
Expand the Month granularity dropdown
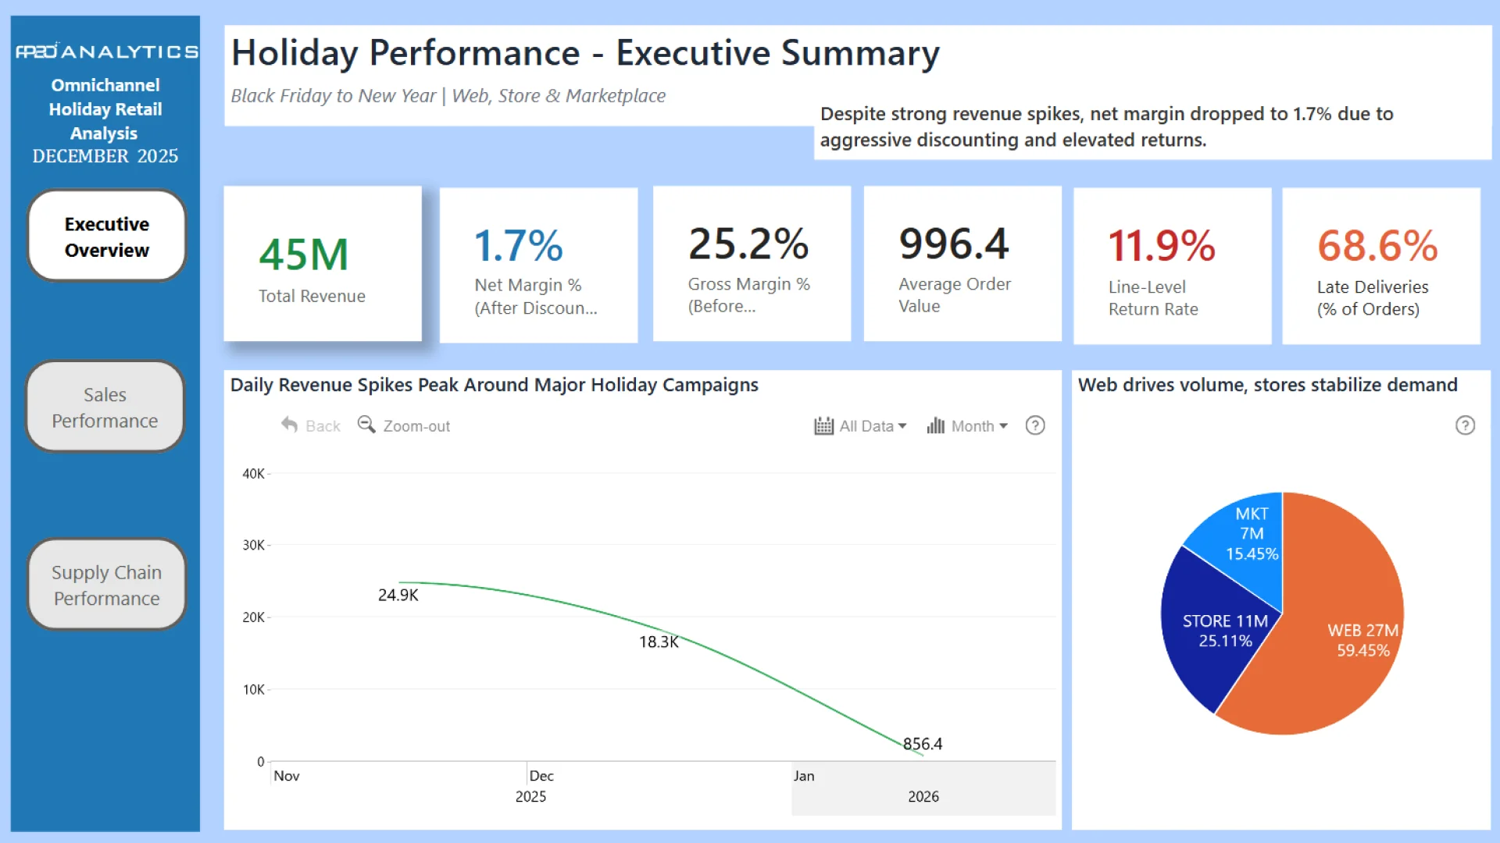[x=980, y=426]
